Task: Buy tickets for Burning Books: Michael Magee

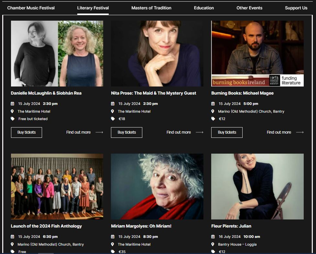Action: tap(227, 132)
